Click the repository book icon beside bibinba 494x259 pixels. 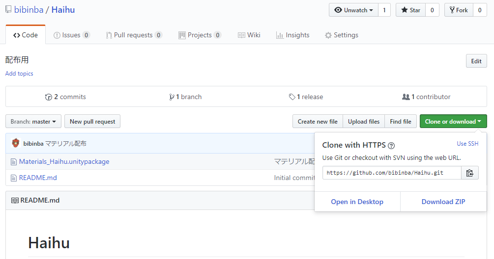pyautogui.click(x=8, y=9)
